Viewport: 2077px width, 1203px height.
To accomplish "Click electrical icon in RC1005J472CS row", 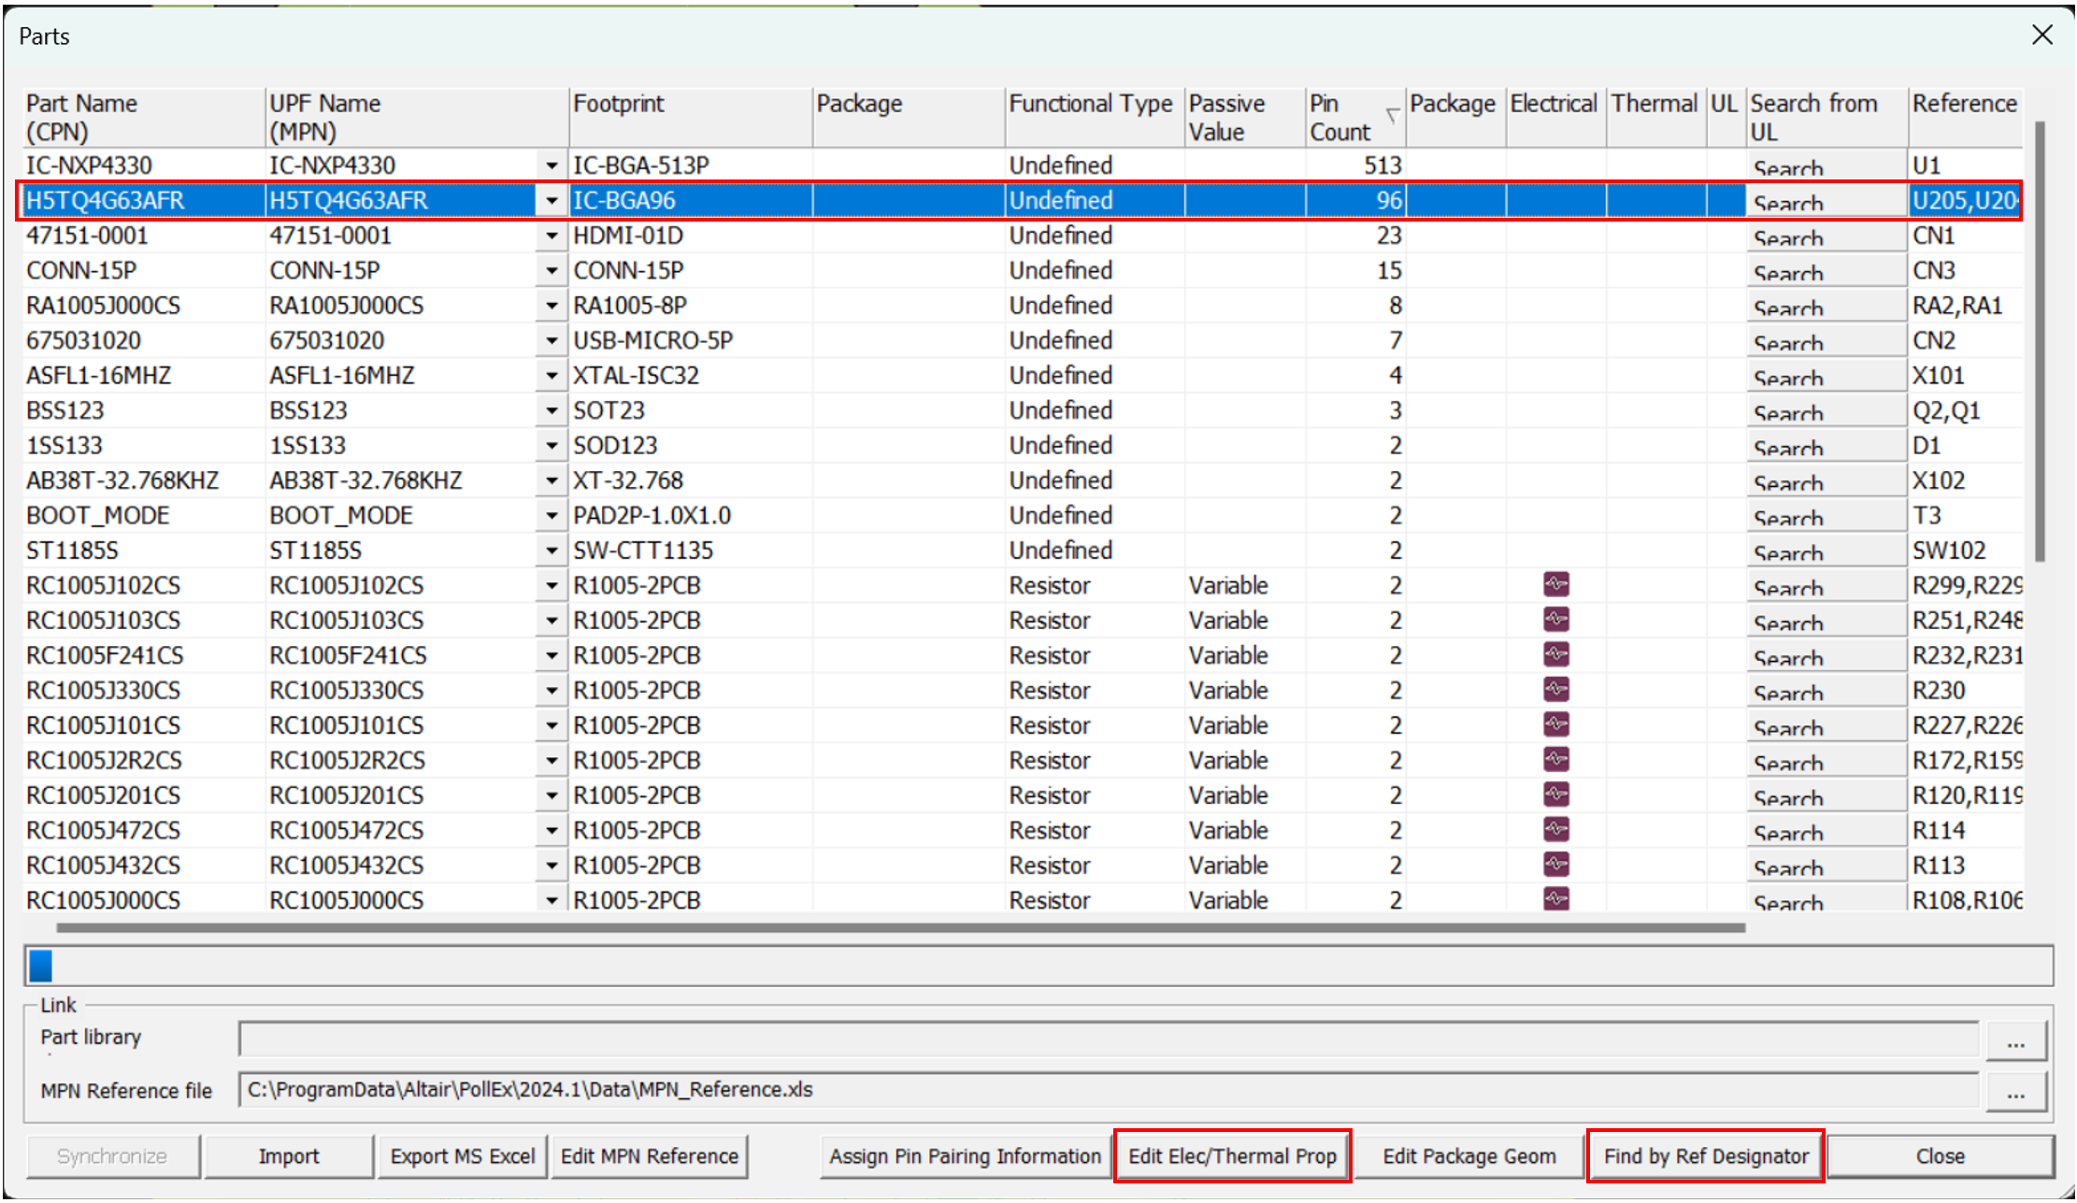I will pos(1555,830).
